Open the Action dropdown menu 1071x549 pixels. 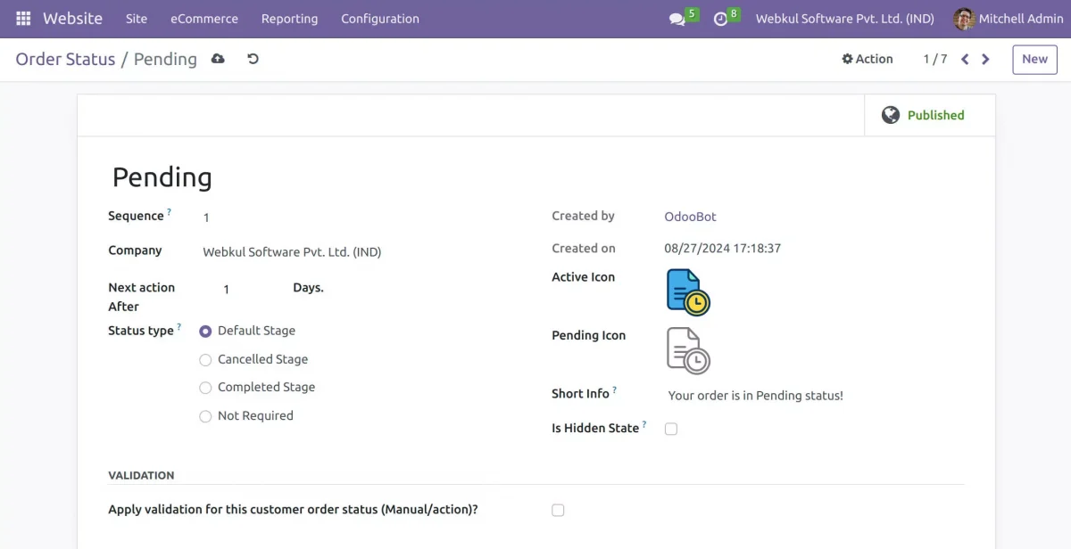pyautogui.click(x=867, y=59)
